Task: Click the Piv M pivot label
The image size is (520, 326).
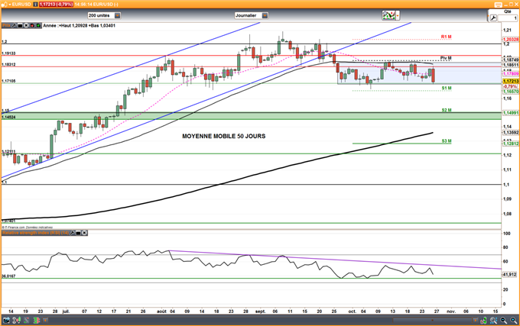Action: [446, 58]
